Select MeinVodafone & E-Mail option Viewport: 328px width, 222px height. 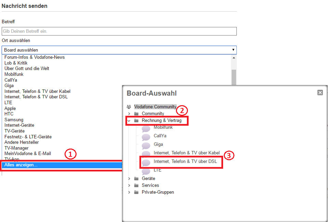click(x=28, y=154)
